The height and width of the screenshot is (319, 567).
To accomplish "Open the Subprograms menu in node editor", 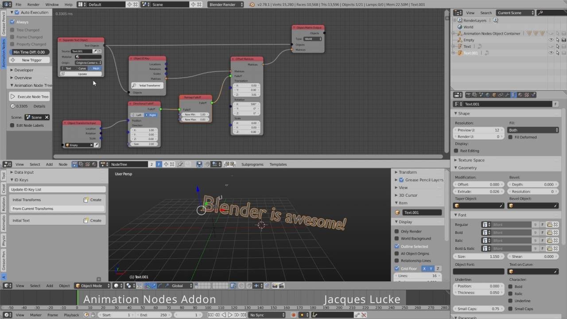I will pos(252,164).
